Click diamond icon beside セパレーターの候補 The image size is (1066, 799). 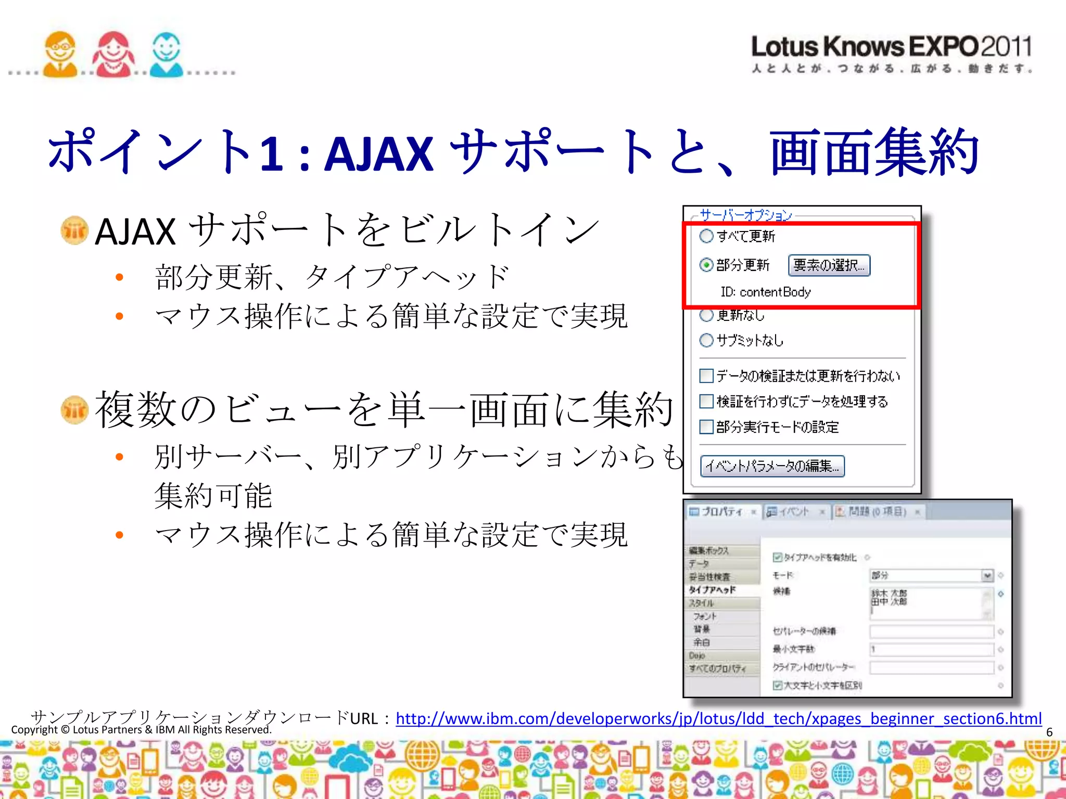pyautogui.click(x=1001, y=632)
